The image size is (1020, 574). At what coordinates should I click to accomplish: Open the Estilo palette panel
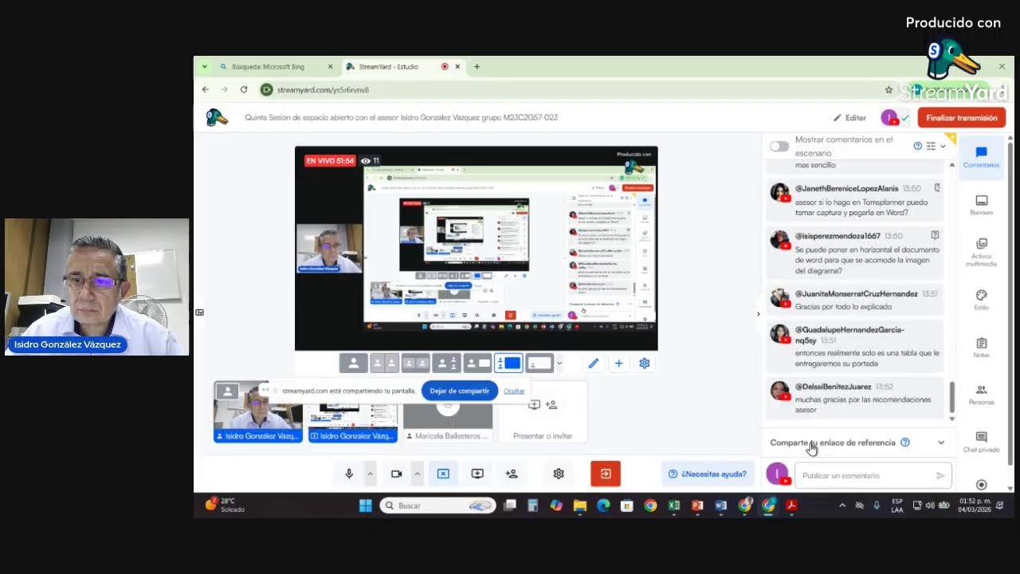point(981,300)
